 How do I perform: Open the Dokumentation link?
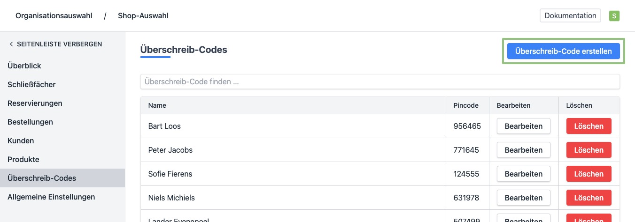570,15
